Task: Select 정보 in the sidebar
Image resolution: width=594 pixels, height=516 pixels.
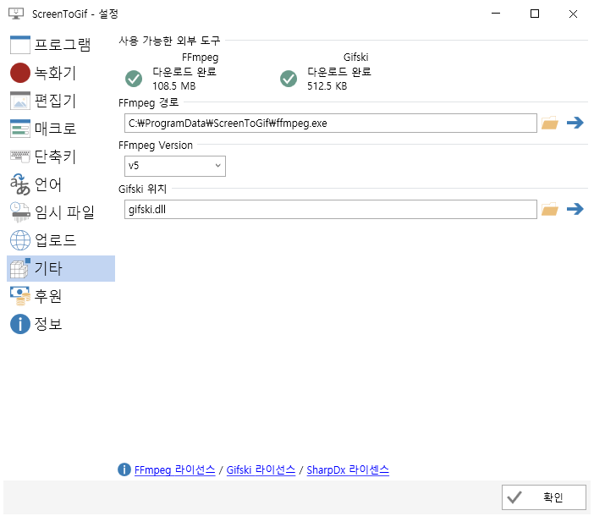Action: tap(61, 324)
